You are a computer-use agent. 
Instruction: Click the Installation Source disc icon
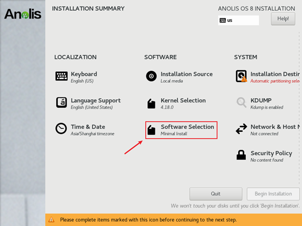tap(152, 76)
